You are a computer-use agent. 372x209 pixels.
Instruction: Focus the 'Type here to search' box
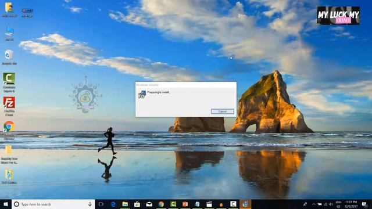click(53, 204)
